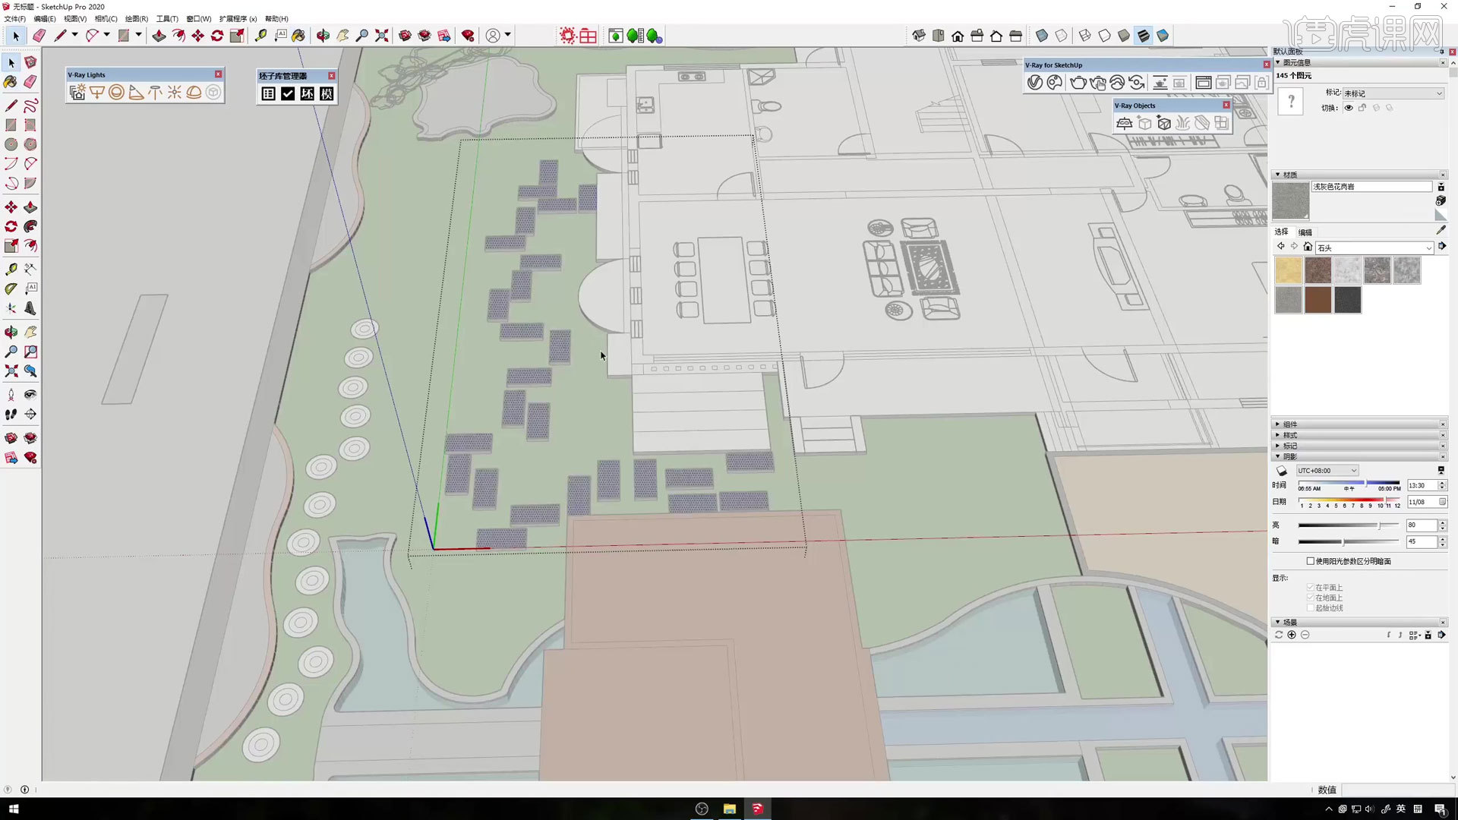Pick the material eyedropper sample tool

click(x=1441, y=230)
